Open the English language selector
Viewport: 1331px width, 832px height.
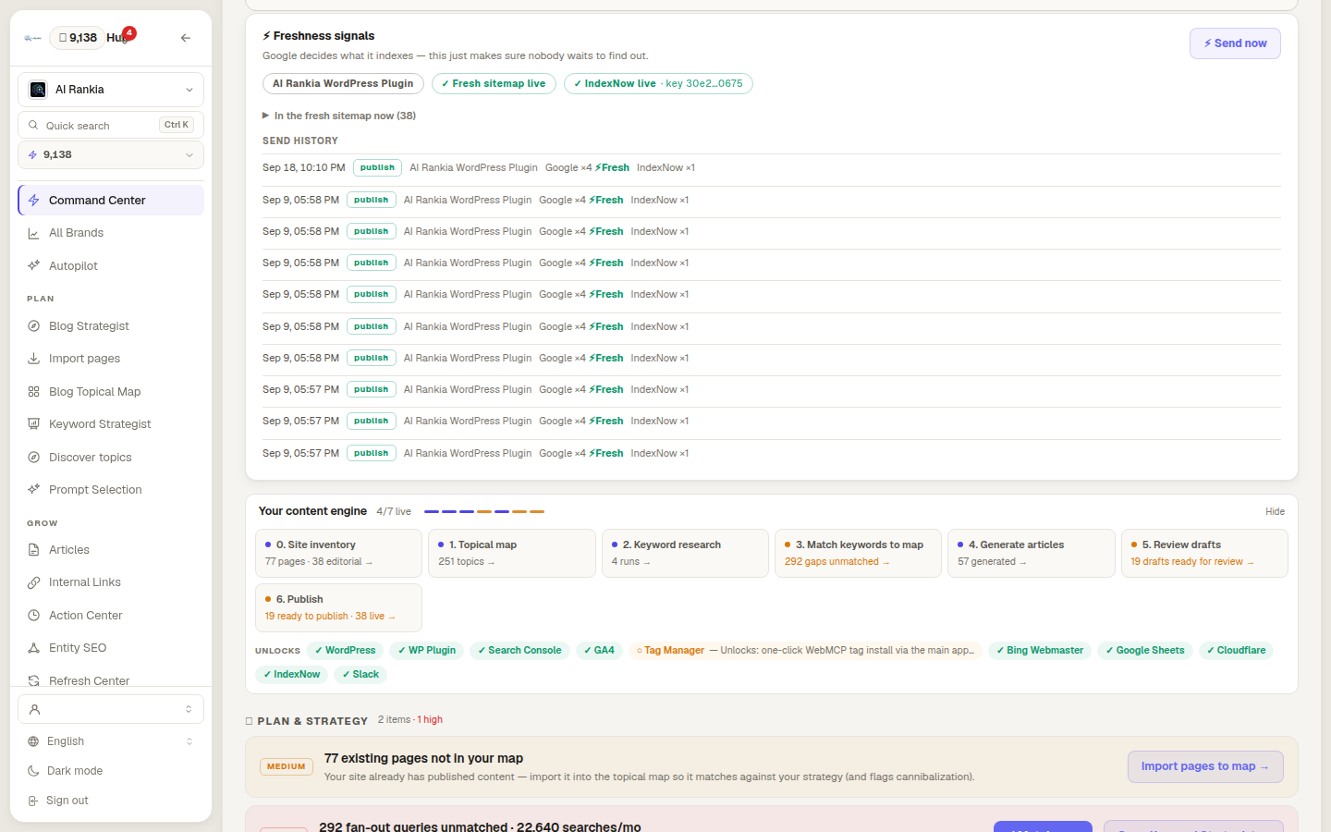click(x=111, y=741)
